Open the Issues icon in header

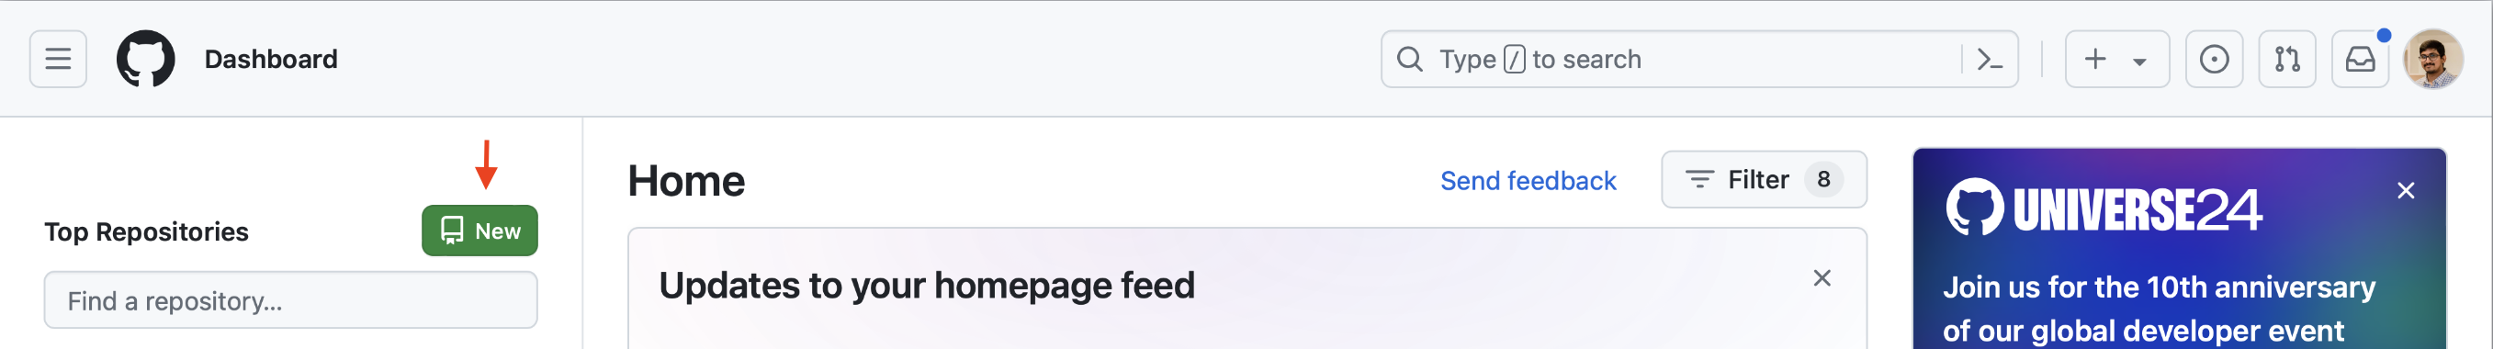[2214, 59]
